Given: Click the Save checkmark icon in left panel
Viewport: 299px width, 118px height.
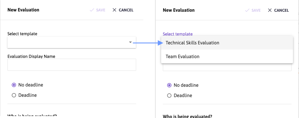Looking at the screenshot, I should 92,10.
